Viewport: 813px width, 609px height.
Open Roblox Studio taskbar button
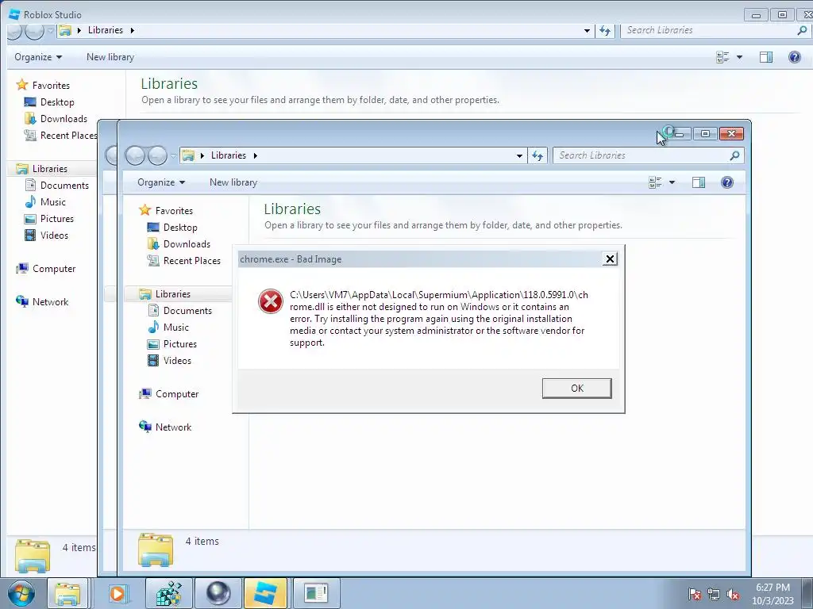[x=265, y=593]
